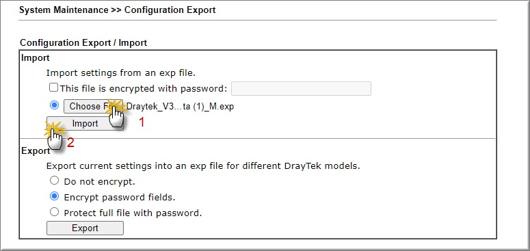The image size is (530, 251).
Task: Click the 'This file is encrypted with password' label
Action: [144, 88]
